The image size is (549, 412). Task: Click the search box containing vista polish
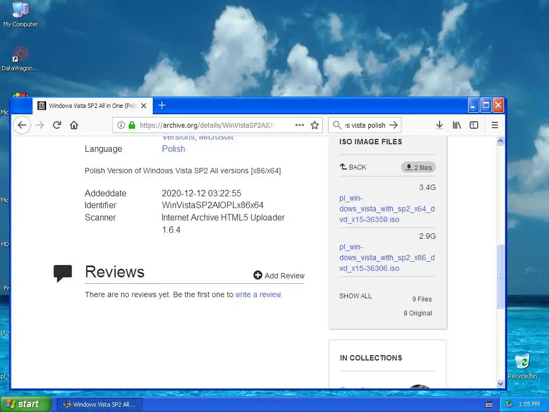click(365, 125)
